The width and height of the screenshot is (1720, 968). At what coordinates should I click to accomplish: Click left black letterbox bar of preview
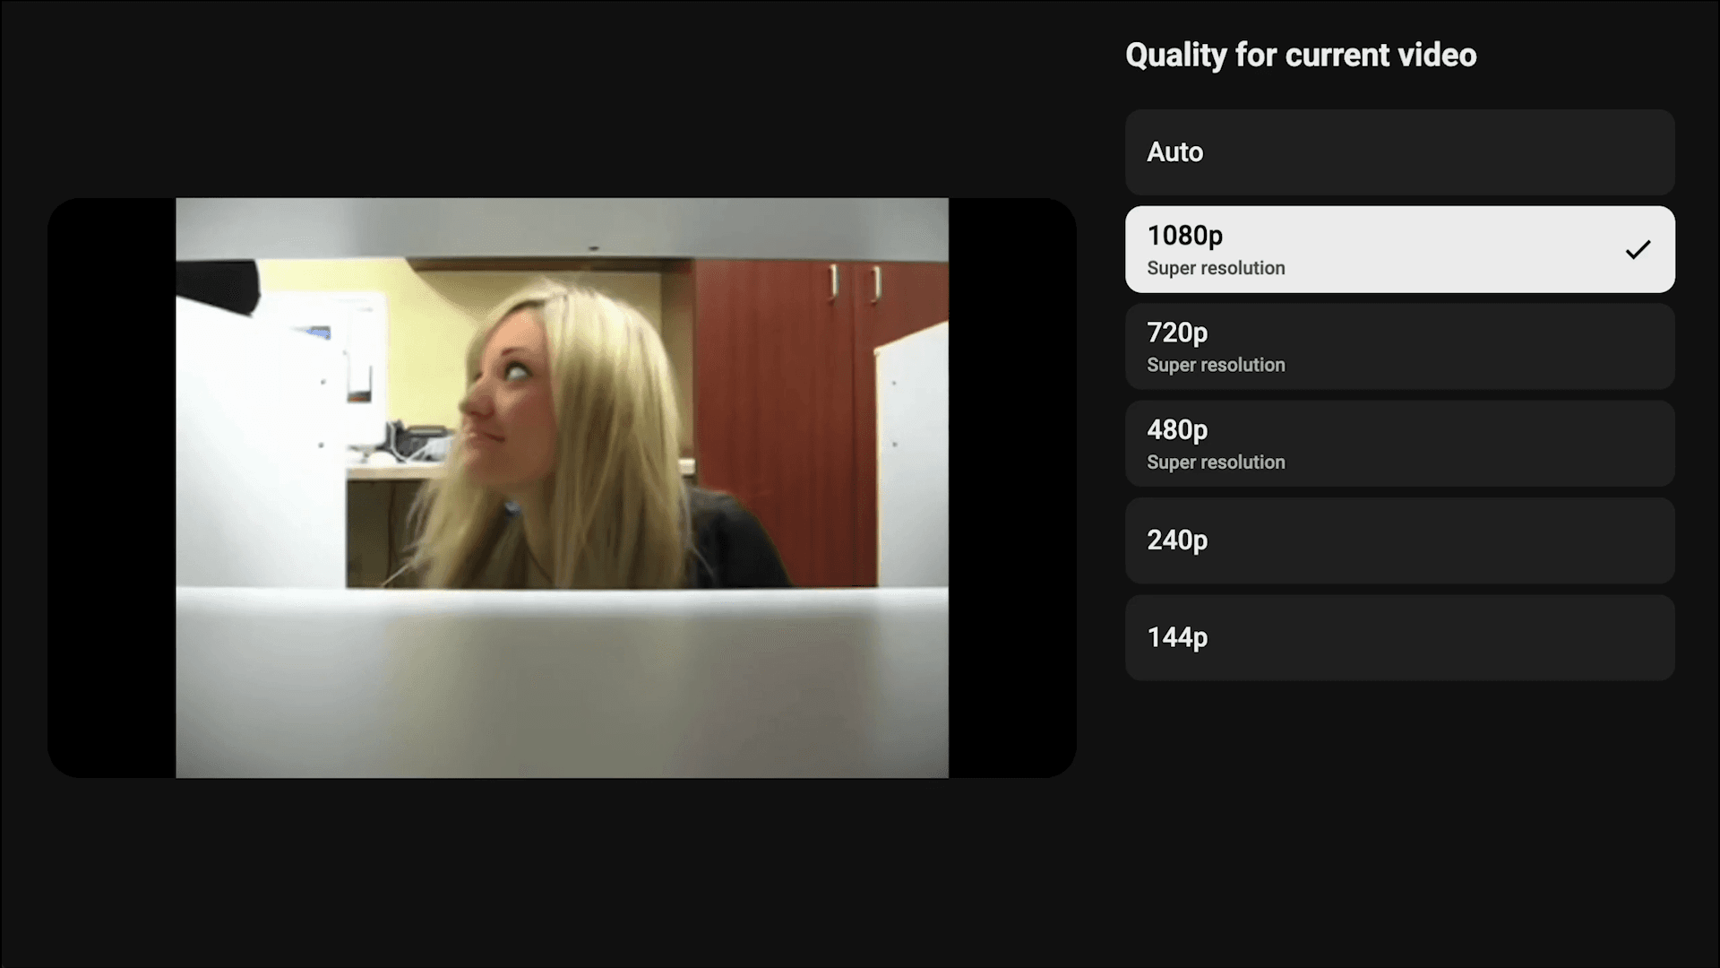click(x=112, y=488)
